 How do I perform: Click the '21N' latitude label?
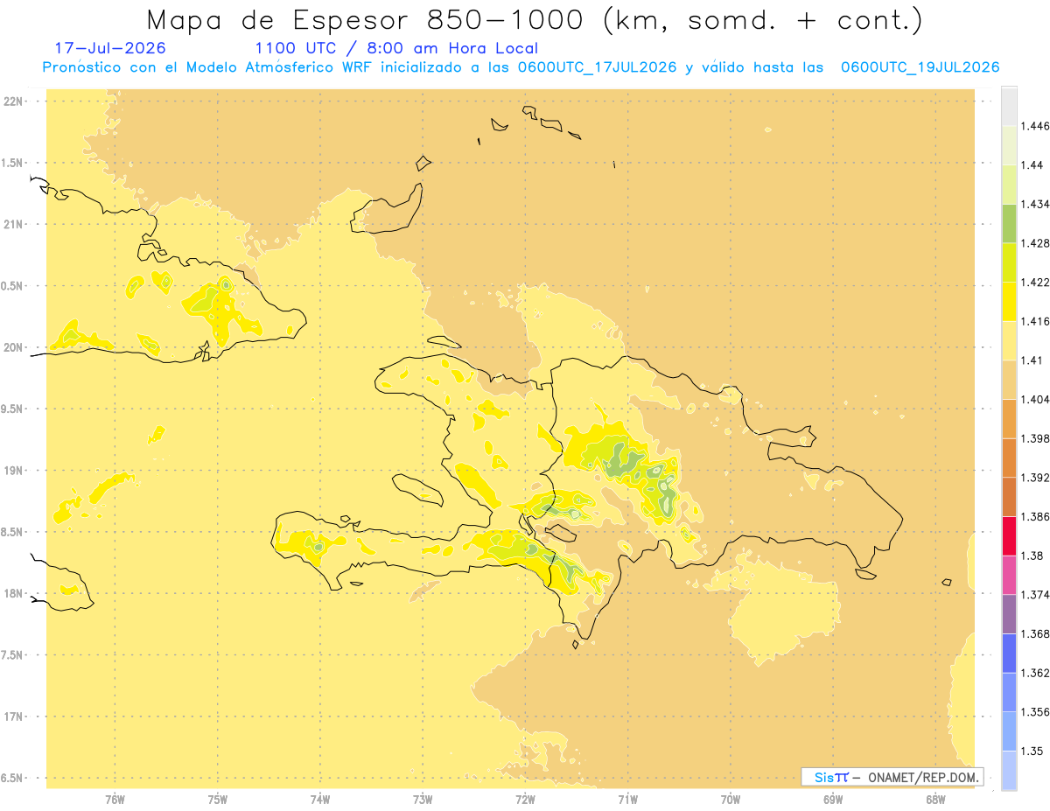[x=14, y=224]
